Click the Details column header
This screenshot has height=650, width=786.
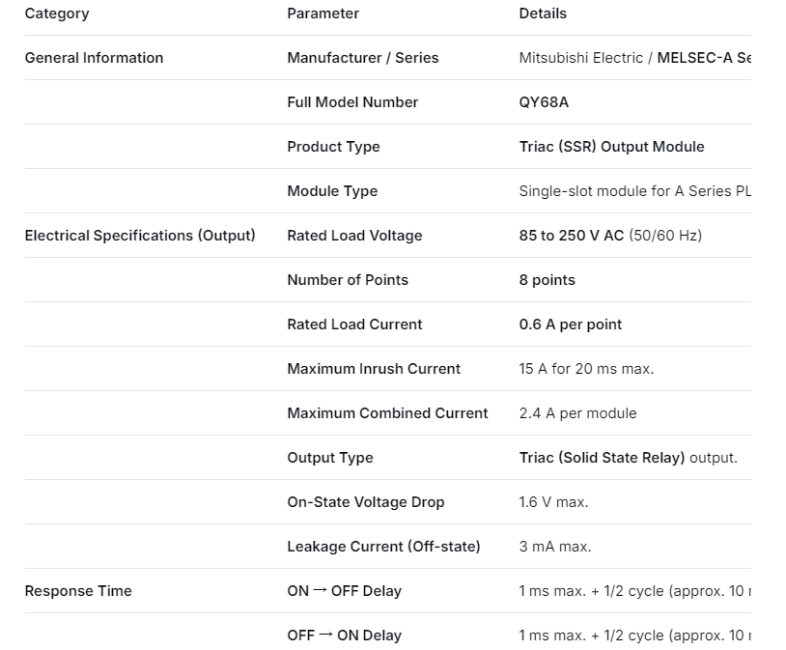[x=543, y=14]
